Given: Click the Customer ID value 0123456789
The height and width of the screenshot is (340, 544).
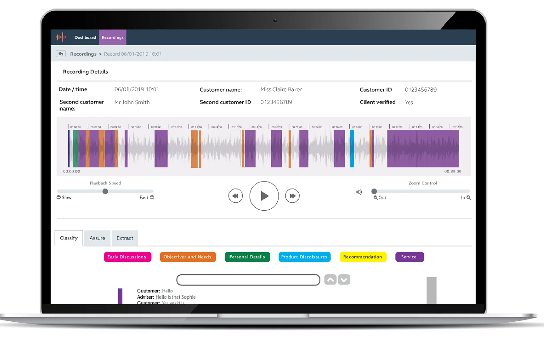Looking at the screenshot, I should pos(421,90).
